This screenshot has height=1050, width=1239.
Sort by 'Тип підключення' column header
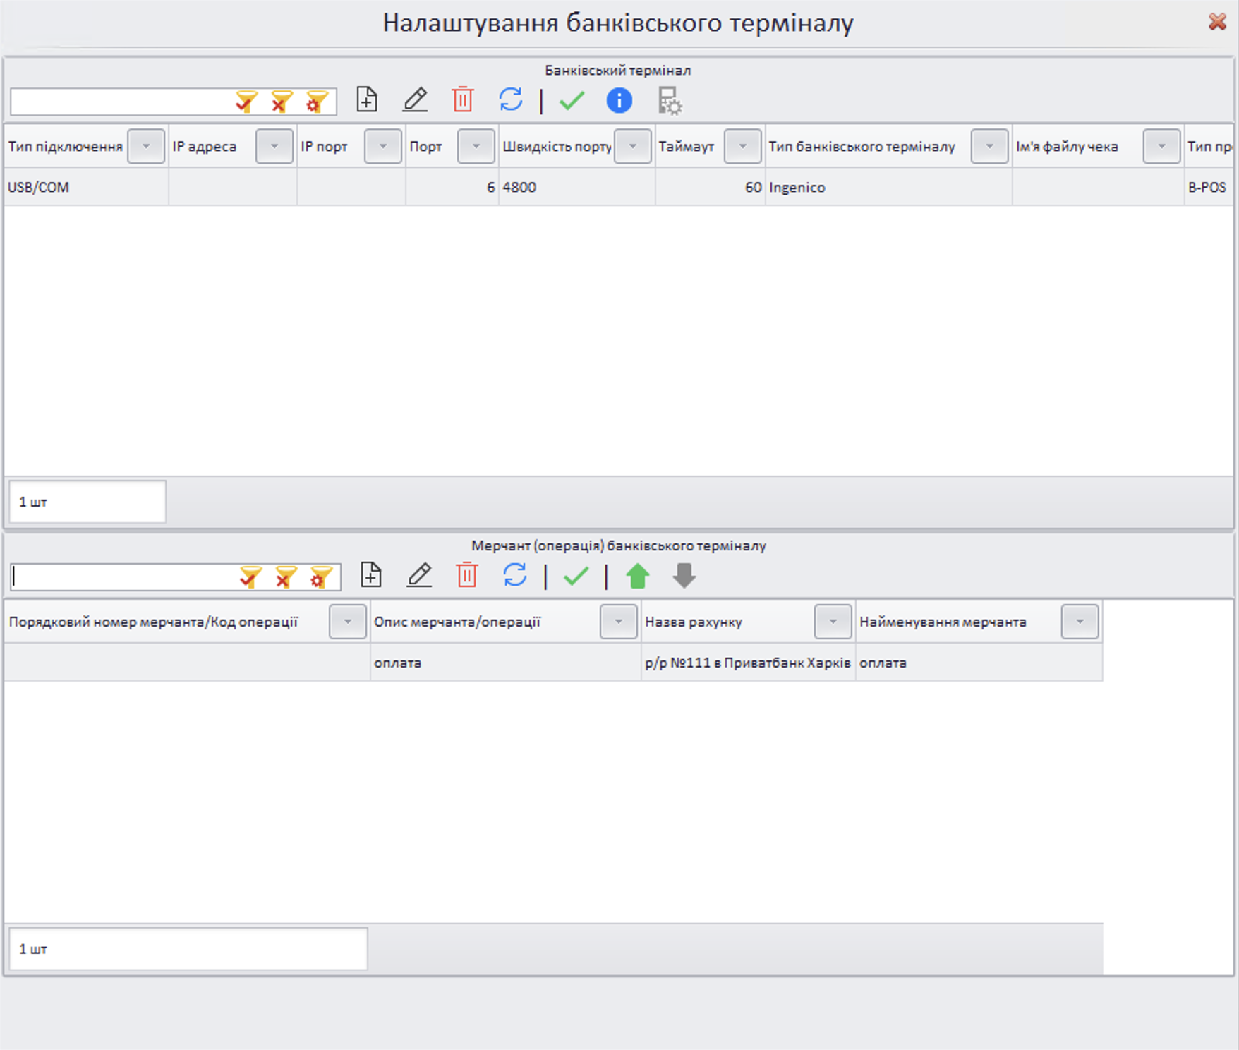(x=66, y=147)
